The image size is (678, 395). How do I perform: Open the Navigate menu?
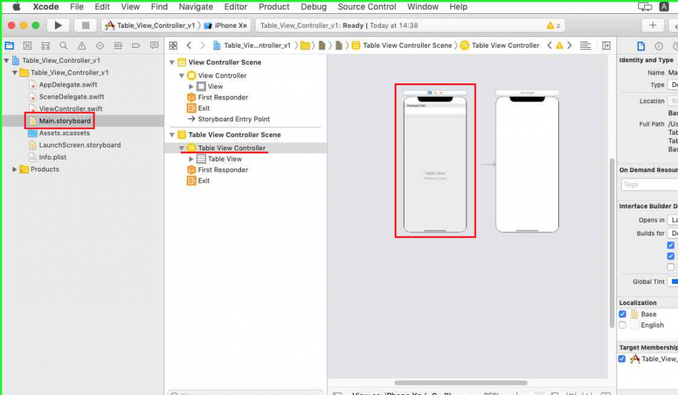click(196, 7)
